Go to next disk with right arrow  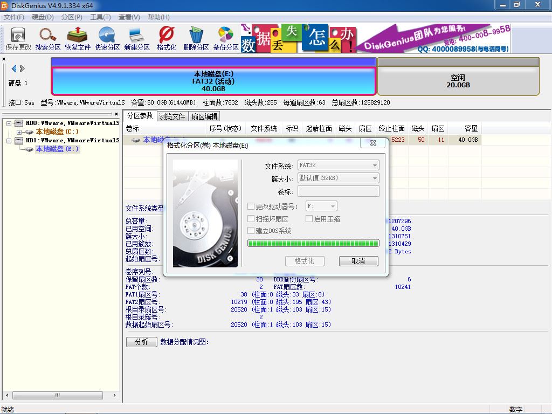pos(22,68)
